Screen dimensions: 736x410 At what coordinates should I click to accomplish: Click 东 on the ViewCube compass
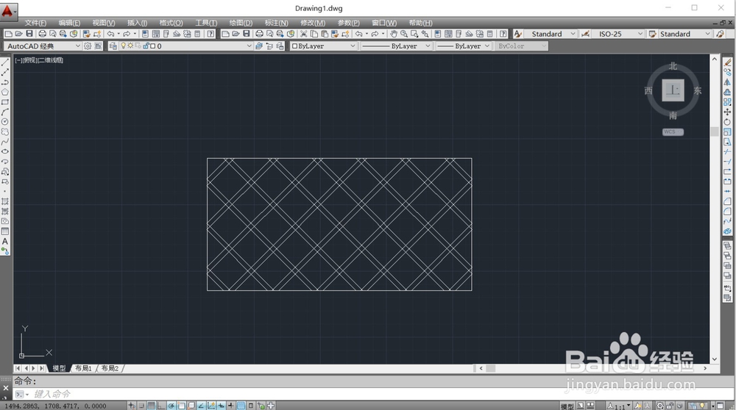pyautogui.click(x=698, y=90)
